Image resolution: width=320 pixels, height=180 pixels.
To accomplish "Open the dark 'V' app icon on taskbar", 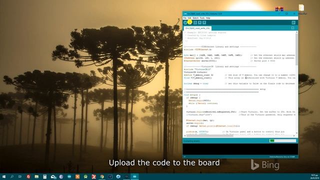I will [x=110, y=176].
